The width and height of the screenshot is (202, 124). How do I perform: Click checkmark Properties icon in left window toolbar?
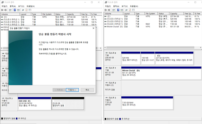pos(26,10)
